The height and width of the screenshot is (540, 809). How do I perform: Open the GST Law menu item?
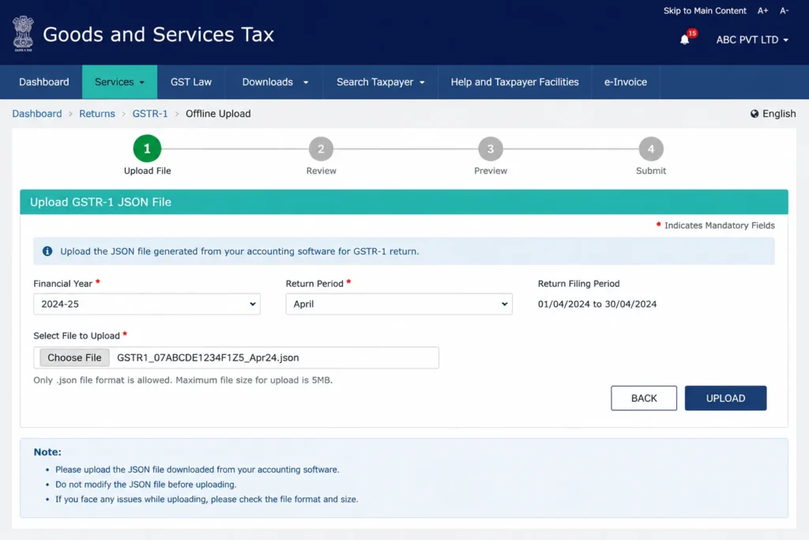tap(191, 82)
